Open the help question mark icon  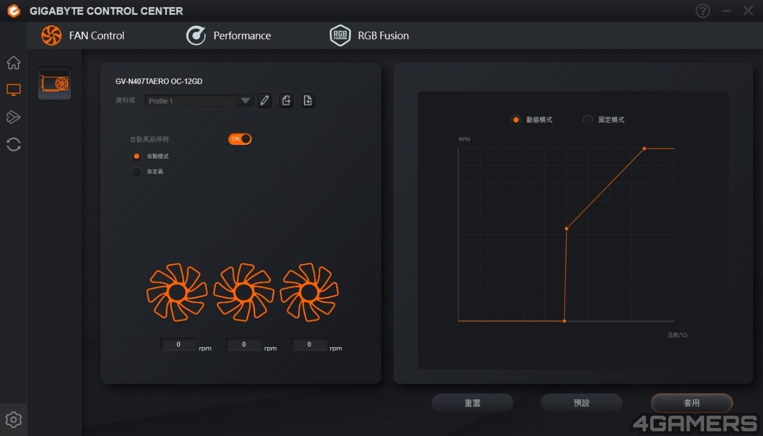[x=703, y=11]
